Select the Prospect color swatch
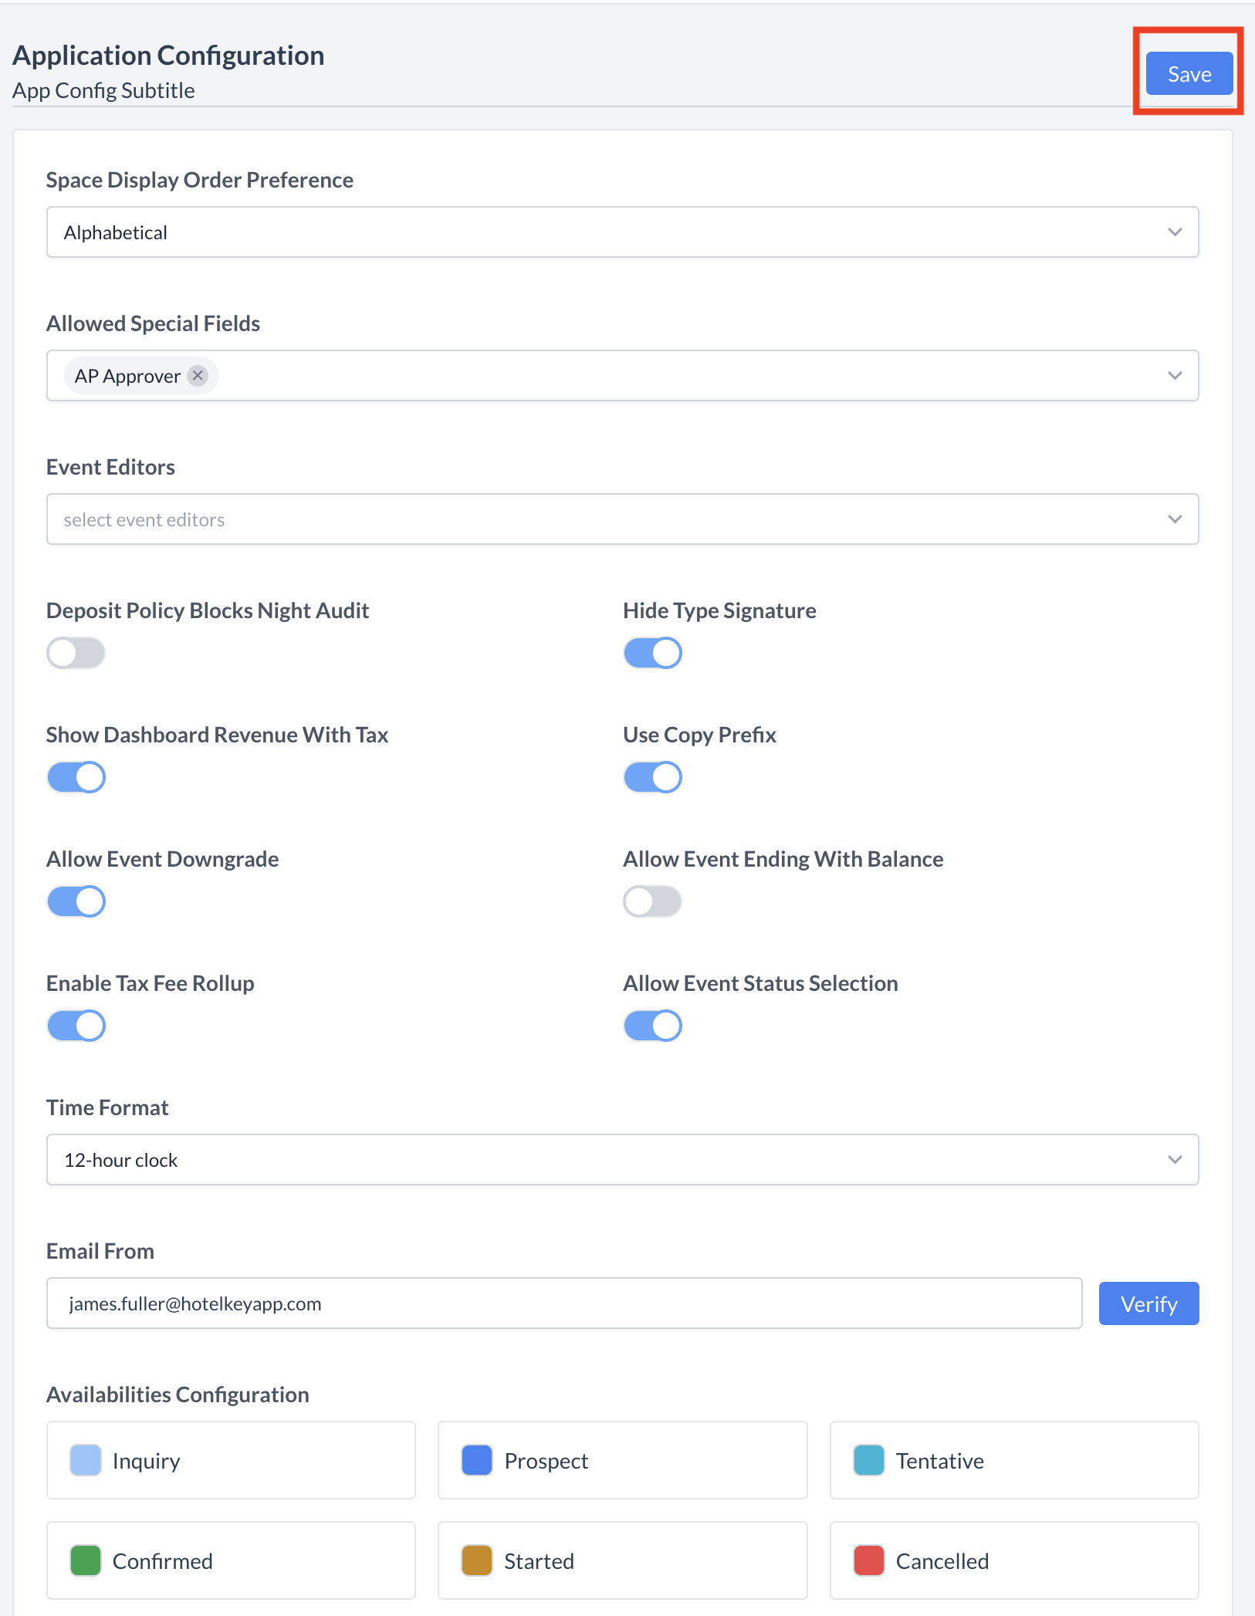 (x=476, y=1459)
